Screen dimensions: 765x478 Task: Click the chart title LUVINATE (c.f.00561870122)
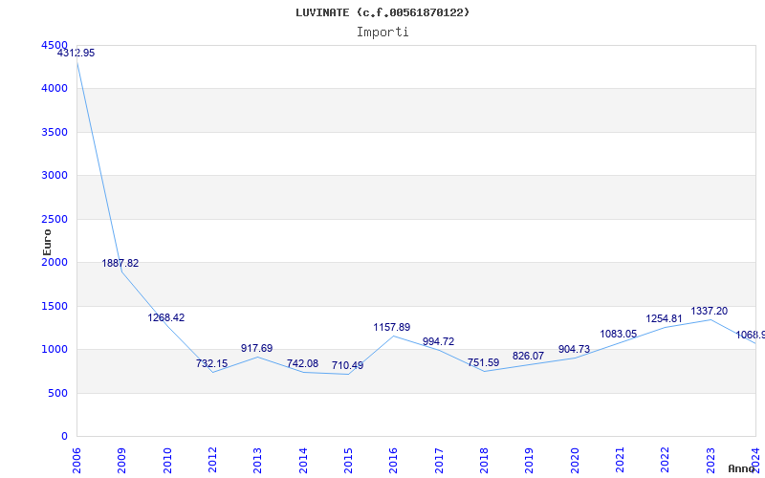click(382, 12)
